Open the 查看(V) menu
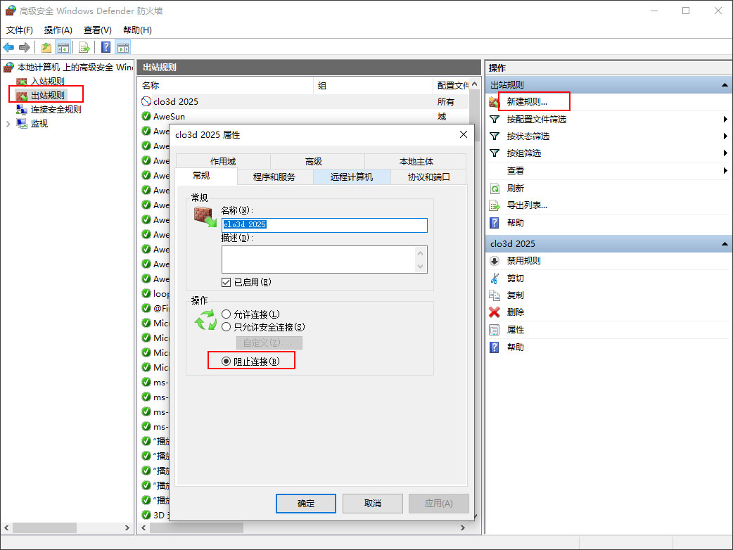Viewport: 733px width, 550px height. click(x=97, y=30)
